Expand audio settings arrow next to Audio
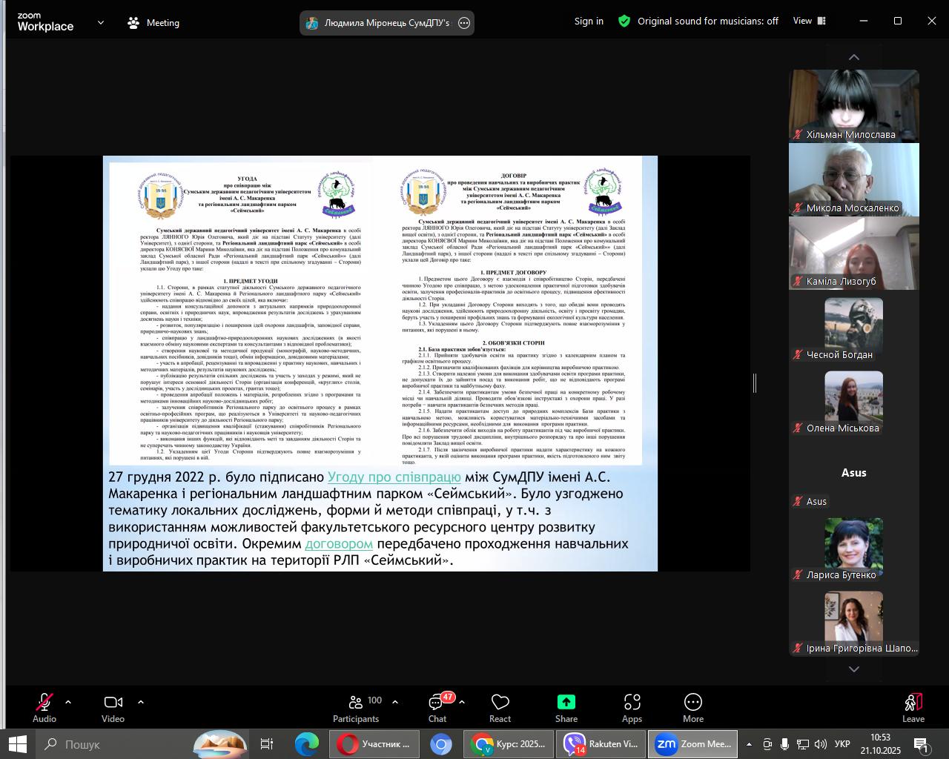The height and width of the screenshot is (759, 949). pos(68,702)
